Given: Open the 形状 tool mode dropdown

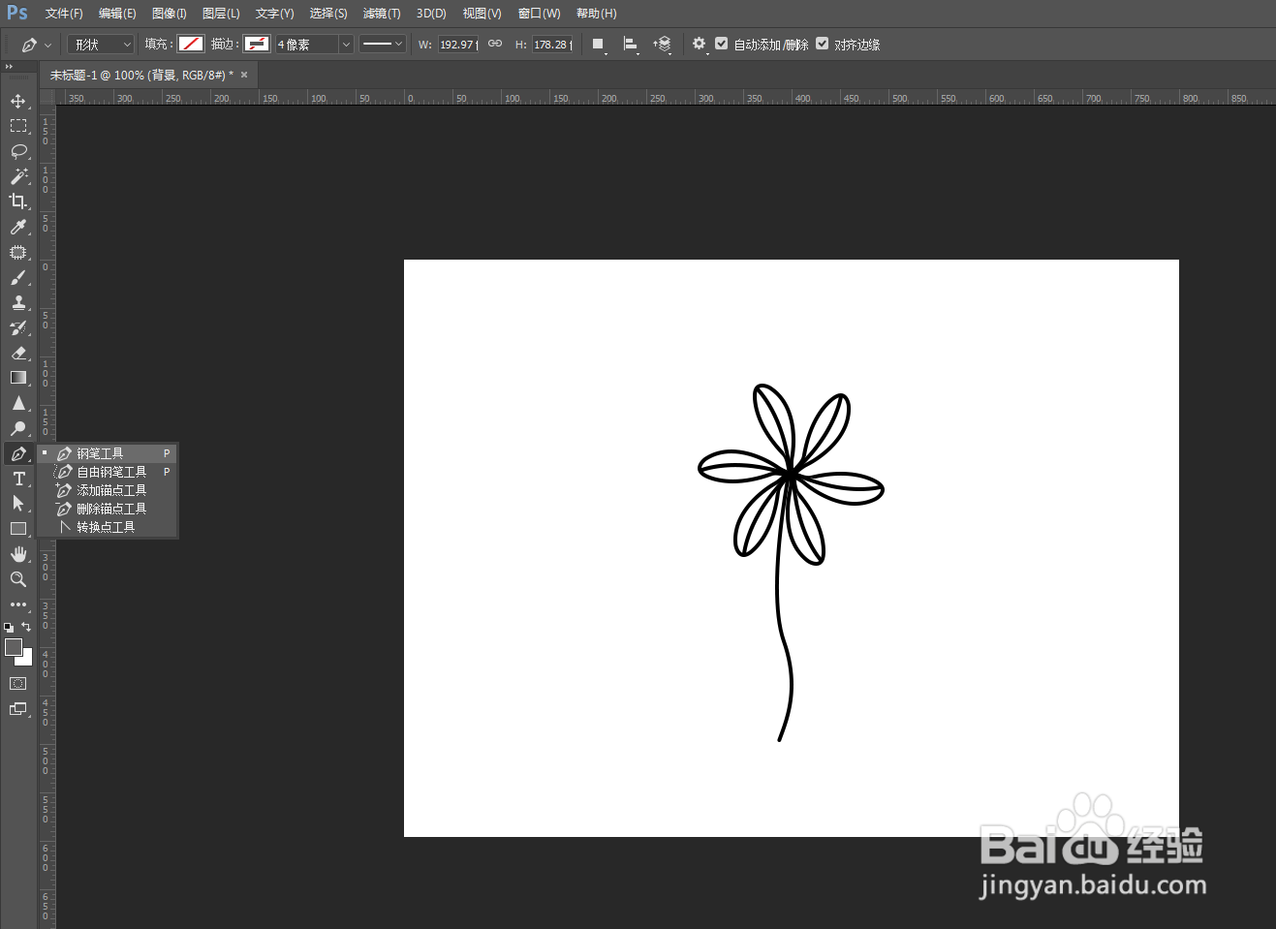Looking at the screenshot, I should [101, 45].
